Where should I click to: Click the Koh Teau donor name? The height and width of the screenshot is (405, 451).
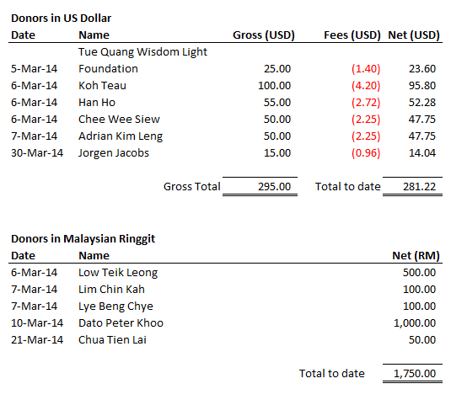coord(102,86)
